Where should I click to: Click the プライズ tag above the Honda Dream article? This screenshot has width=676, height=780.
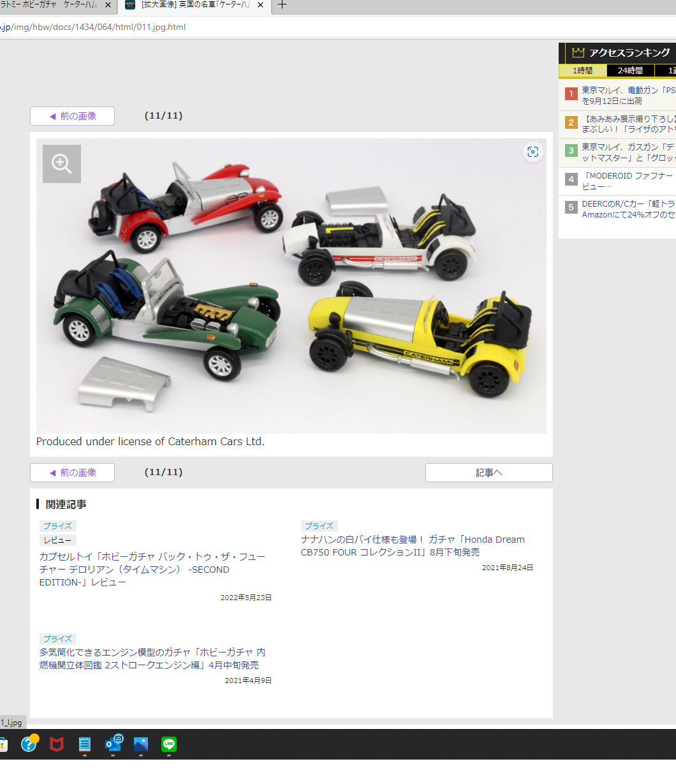click(x=320, y=526)
